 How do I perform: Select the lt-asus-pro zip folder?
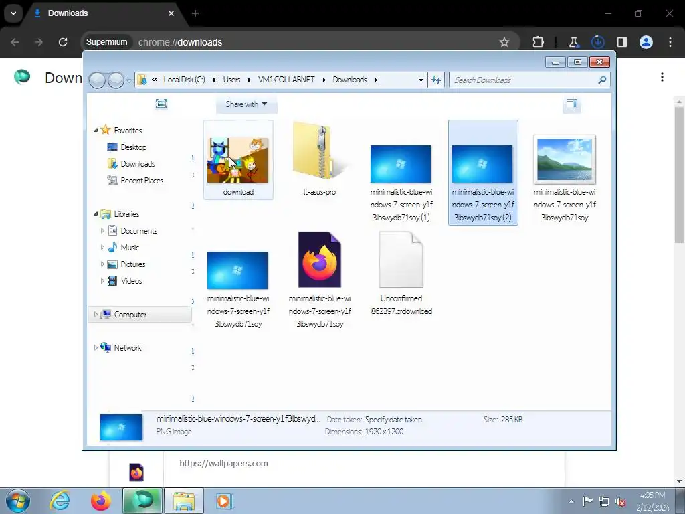320,160
